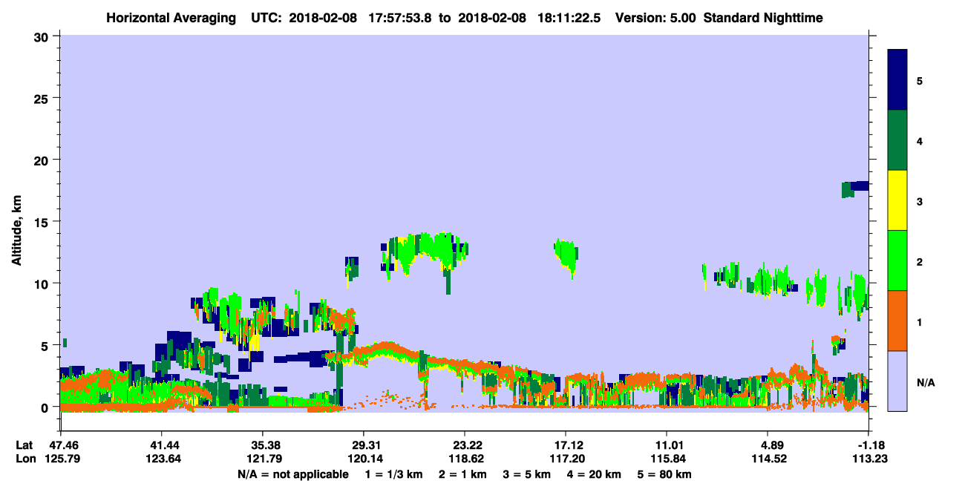Click the lavender N/A colorbar segment
The image size is (965, 495).
pyautogui.click(x=897, y=381)
